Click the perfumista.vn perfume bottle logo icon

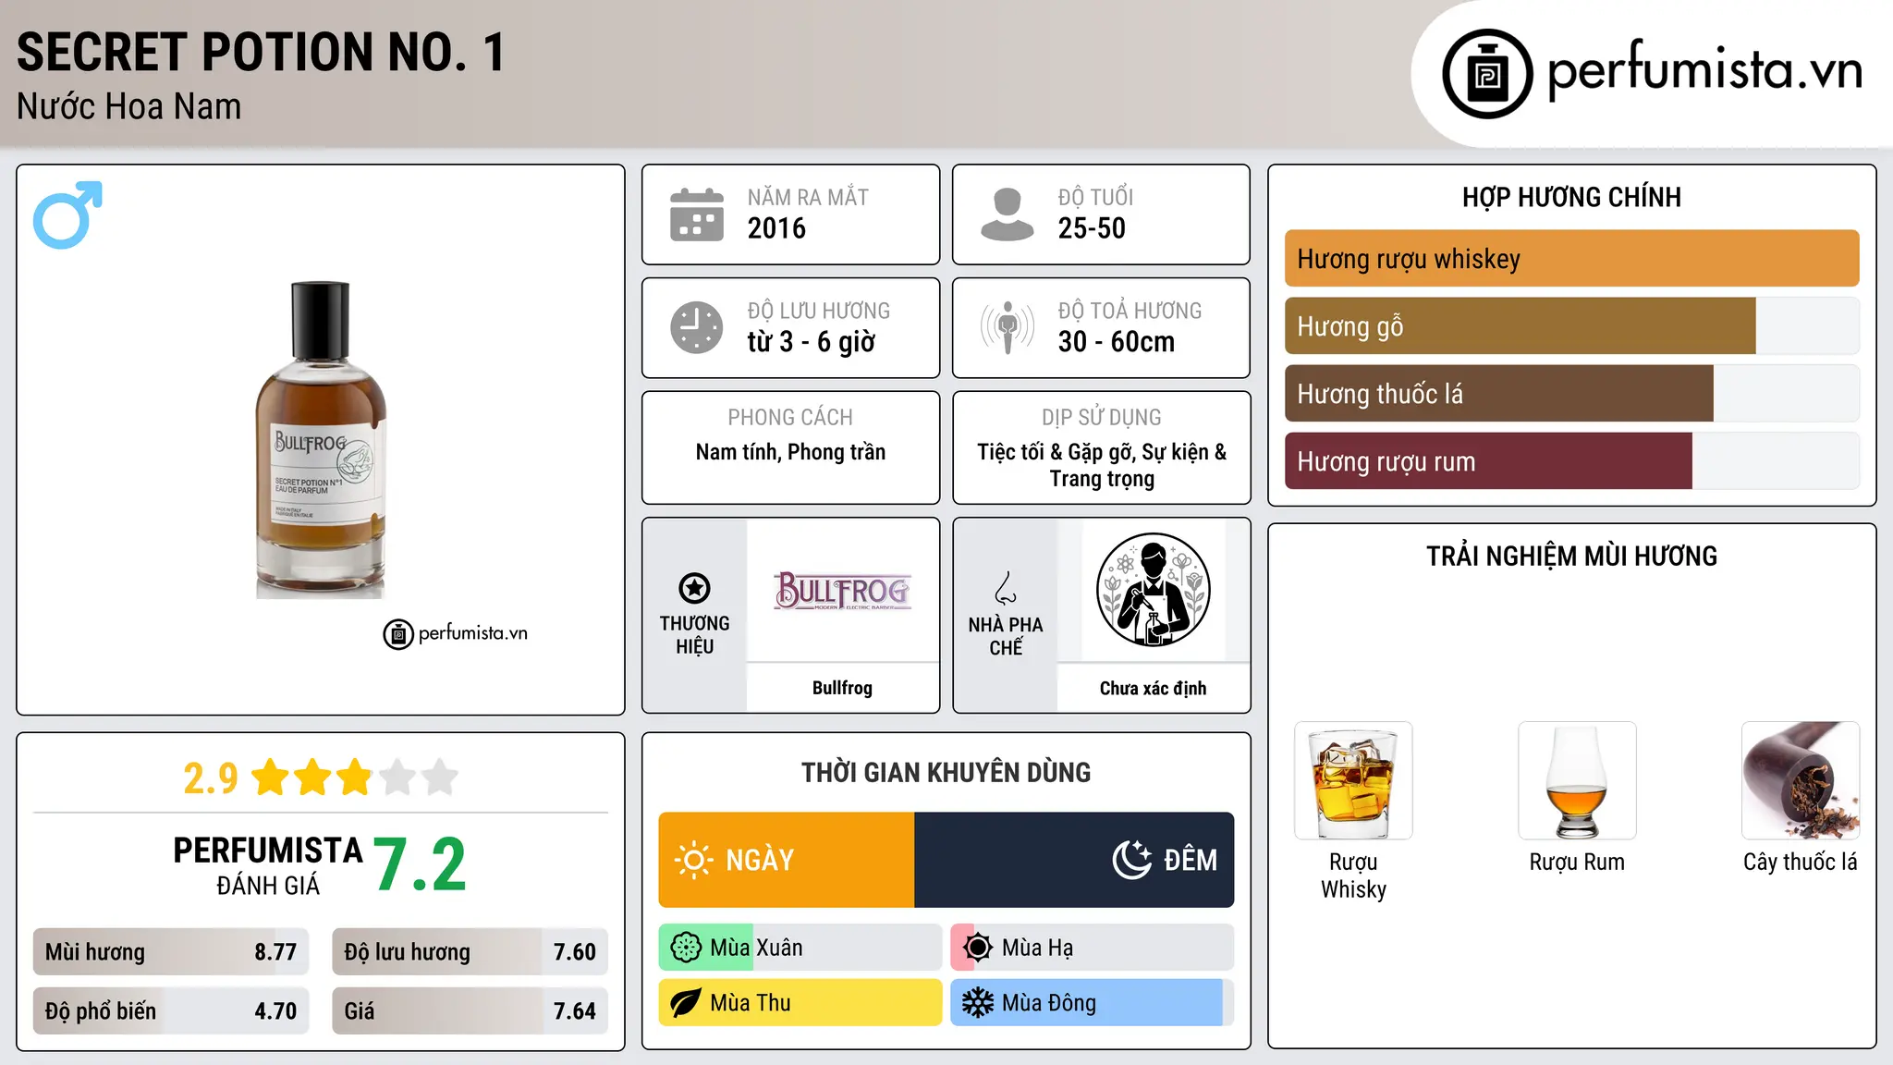tap(1487, 74)
